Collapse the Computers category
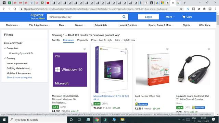Screen dimensions: 219x123 (5, 48)
